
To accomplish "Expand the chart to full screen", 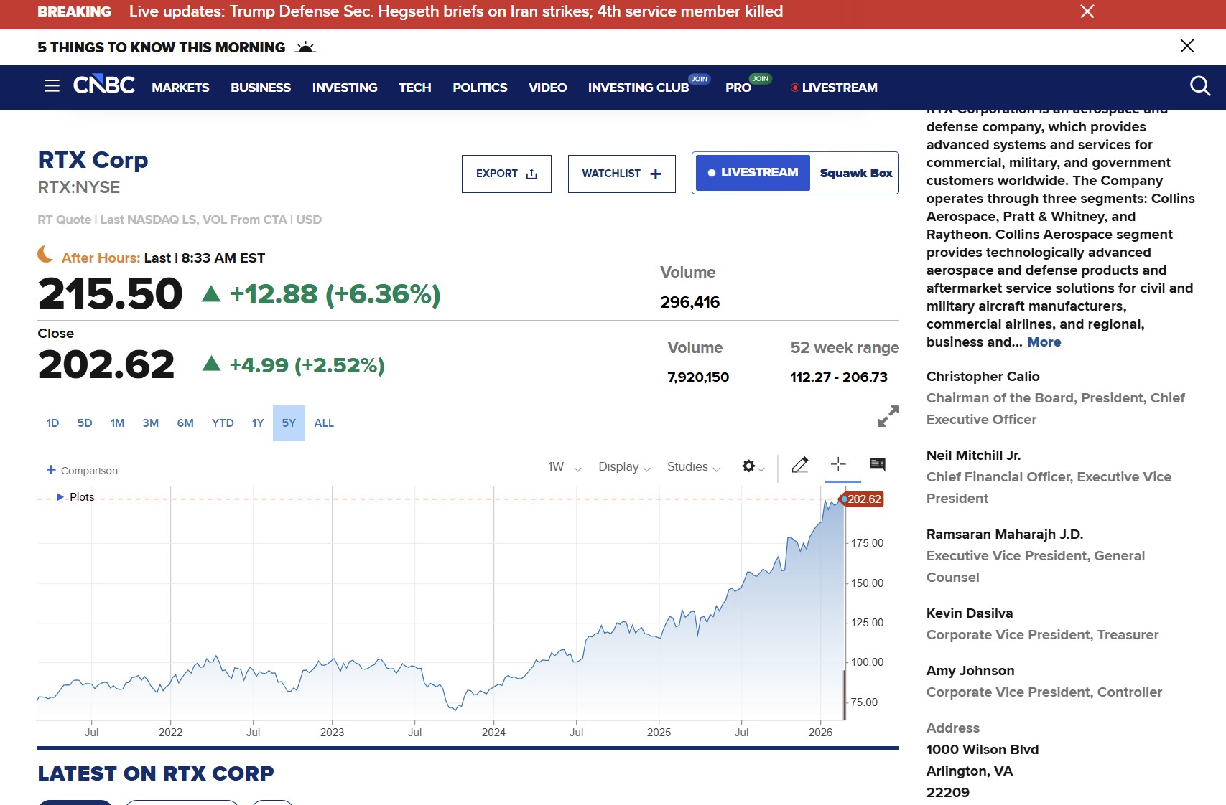I will [888, 416].
